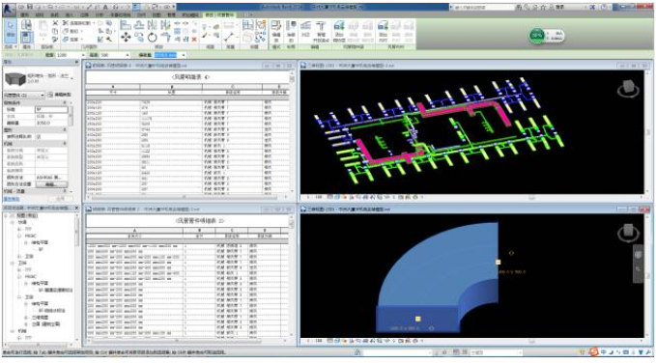Open the Select panel dropdown under Modify

coord(11,47)
